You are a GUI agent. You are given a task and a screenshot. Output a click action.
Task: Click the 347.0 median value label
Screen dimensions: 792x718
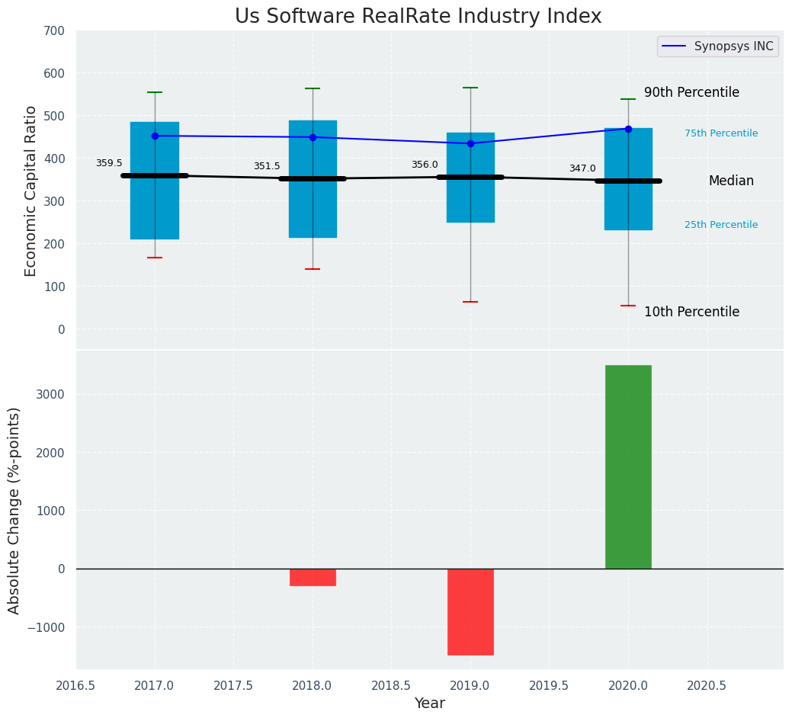click(582, 168)
